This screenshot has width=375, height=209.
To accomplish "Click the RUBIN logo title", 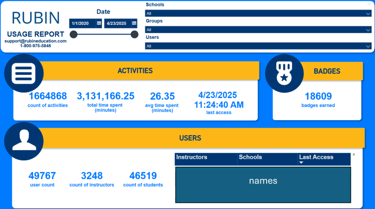I will 35,18.
